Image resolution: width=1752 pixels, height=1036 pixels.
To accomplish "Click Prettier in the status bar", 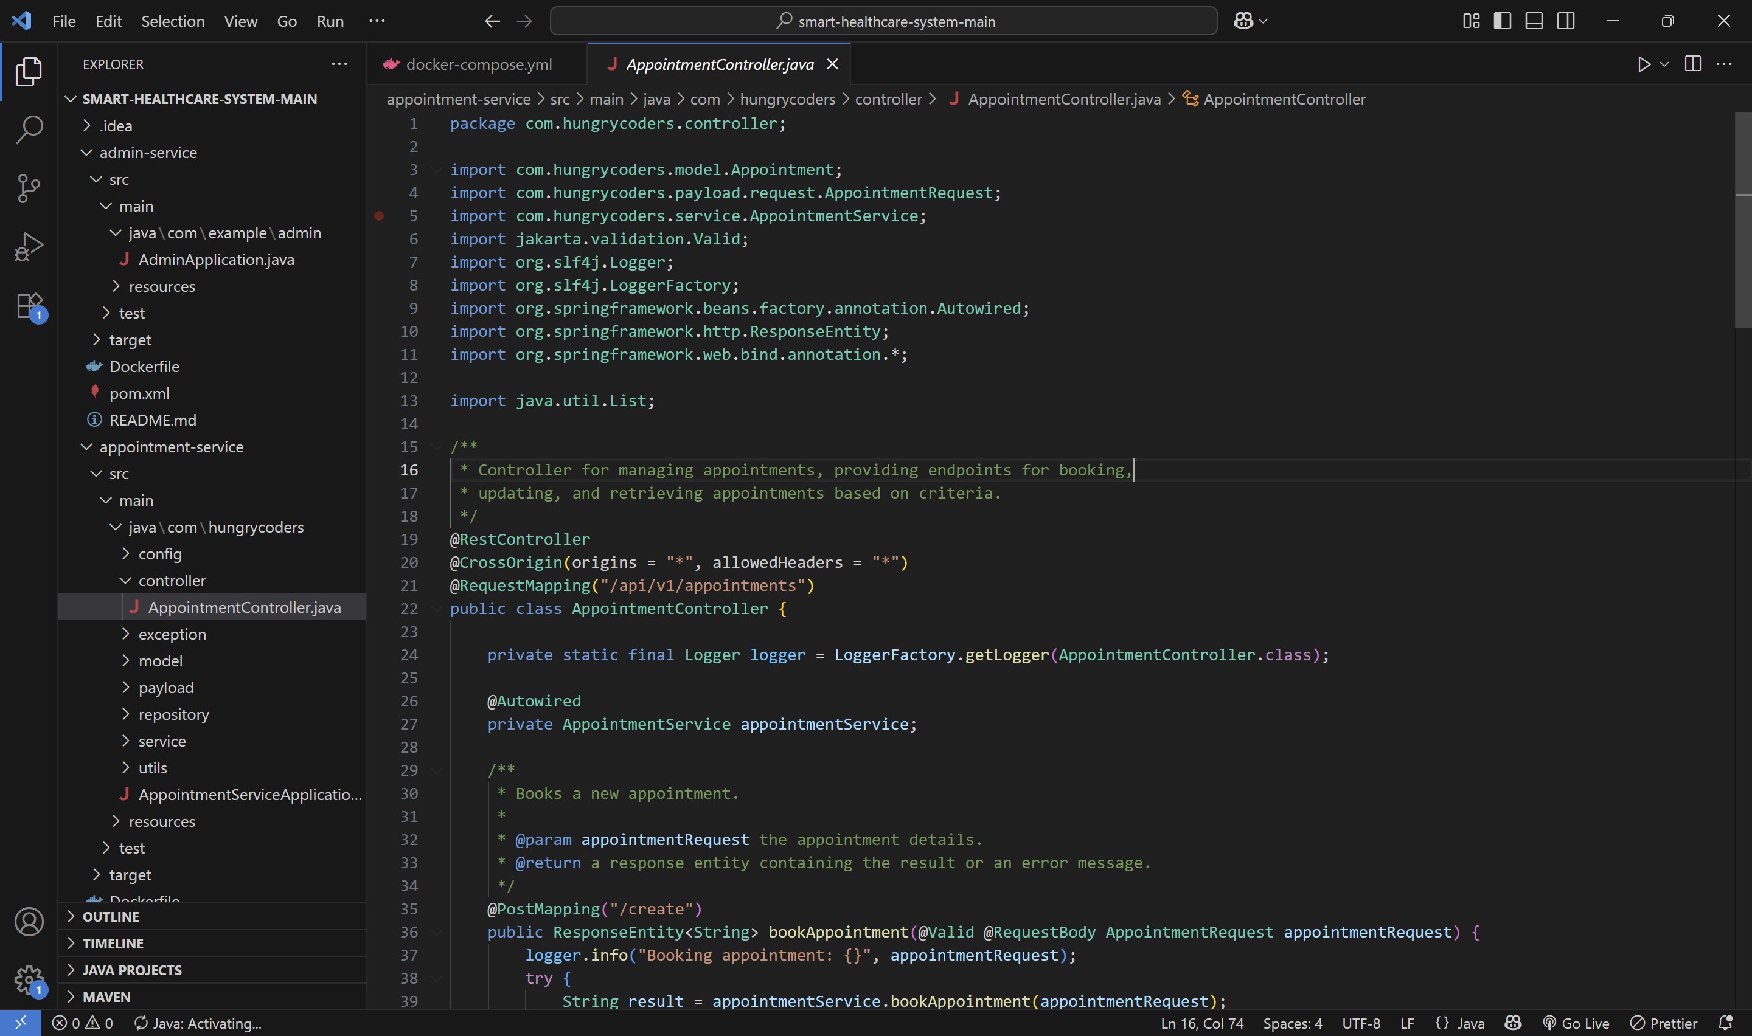I will pyautogui.click(x=1664, y=1023).
